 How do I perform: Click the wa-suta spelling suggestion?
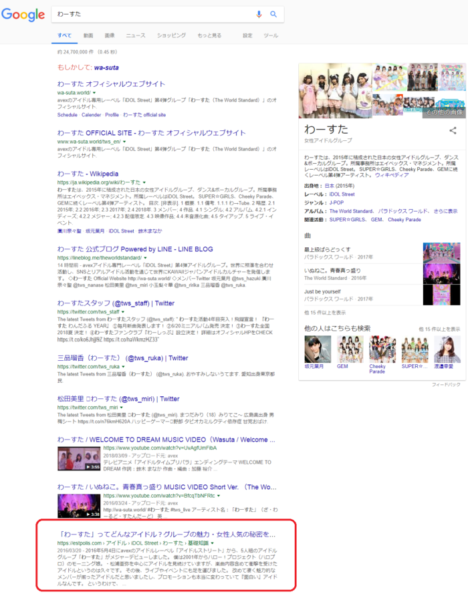pyautogui.click(x=106, y=67)
